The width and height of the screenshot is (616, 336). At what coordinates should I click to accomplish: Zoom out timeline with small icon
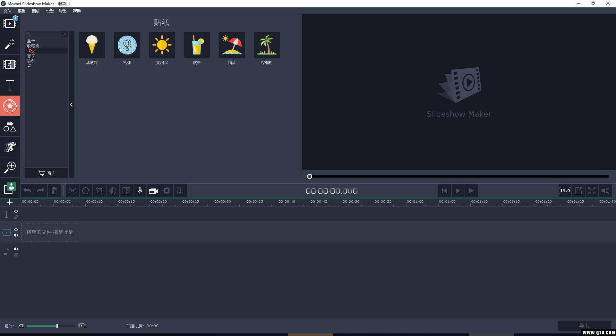[21, 326]
